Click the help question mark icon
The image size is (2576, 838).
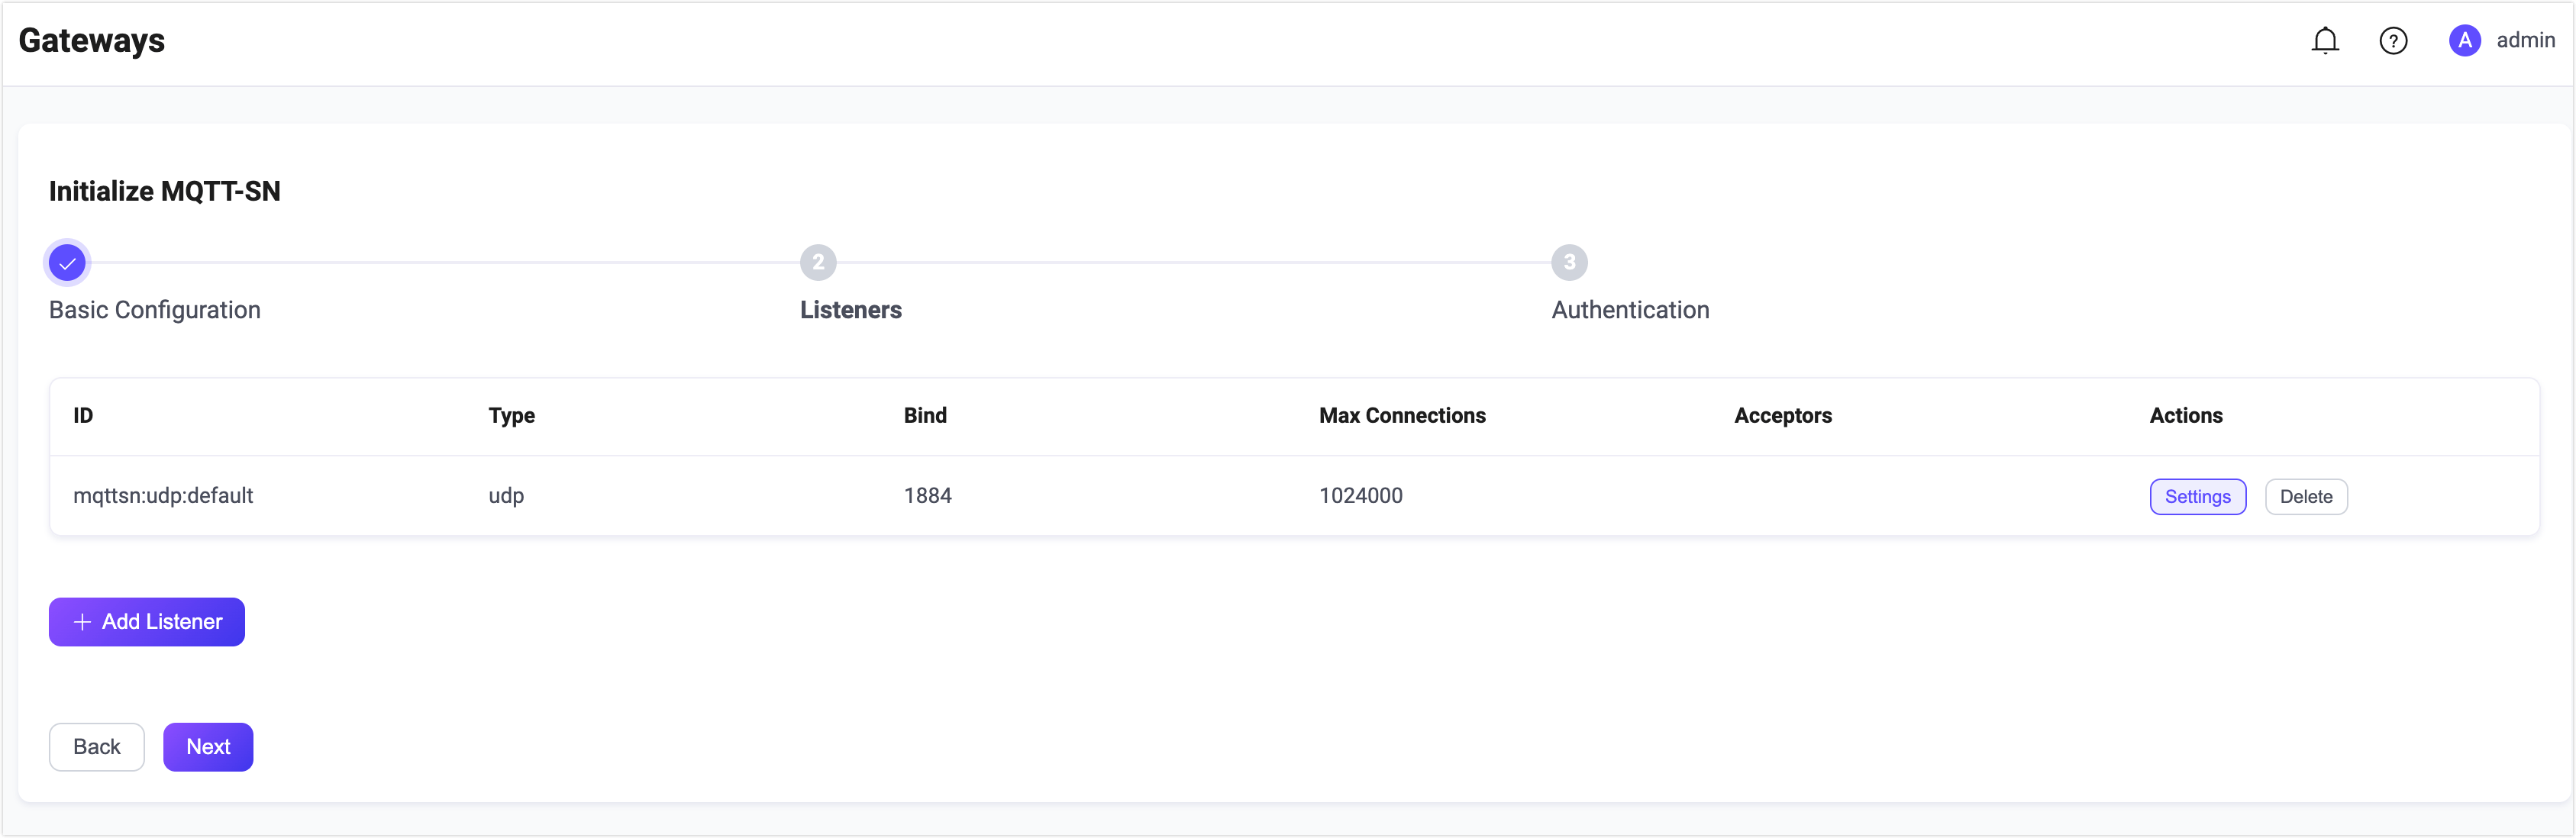coord(2393,41)
